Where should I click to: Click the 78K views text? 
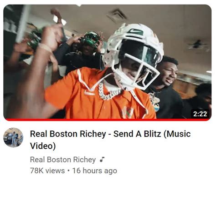click(x=47, y=171)
